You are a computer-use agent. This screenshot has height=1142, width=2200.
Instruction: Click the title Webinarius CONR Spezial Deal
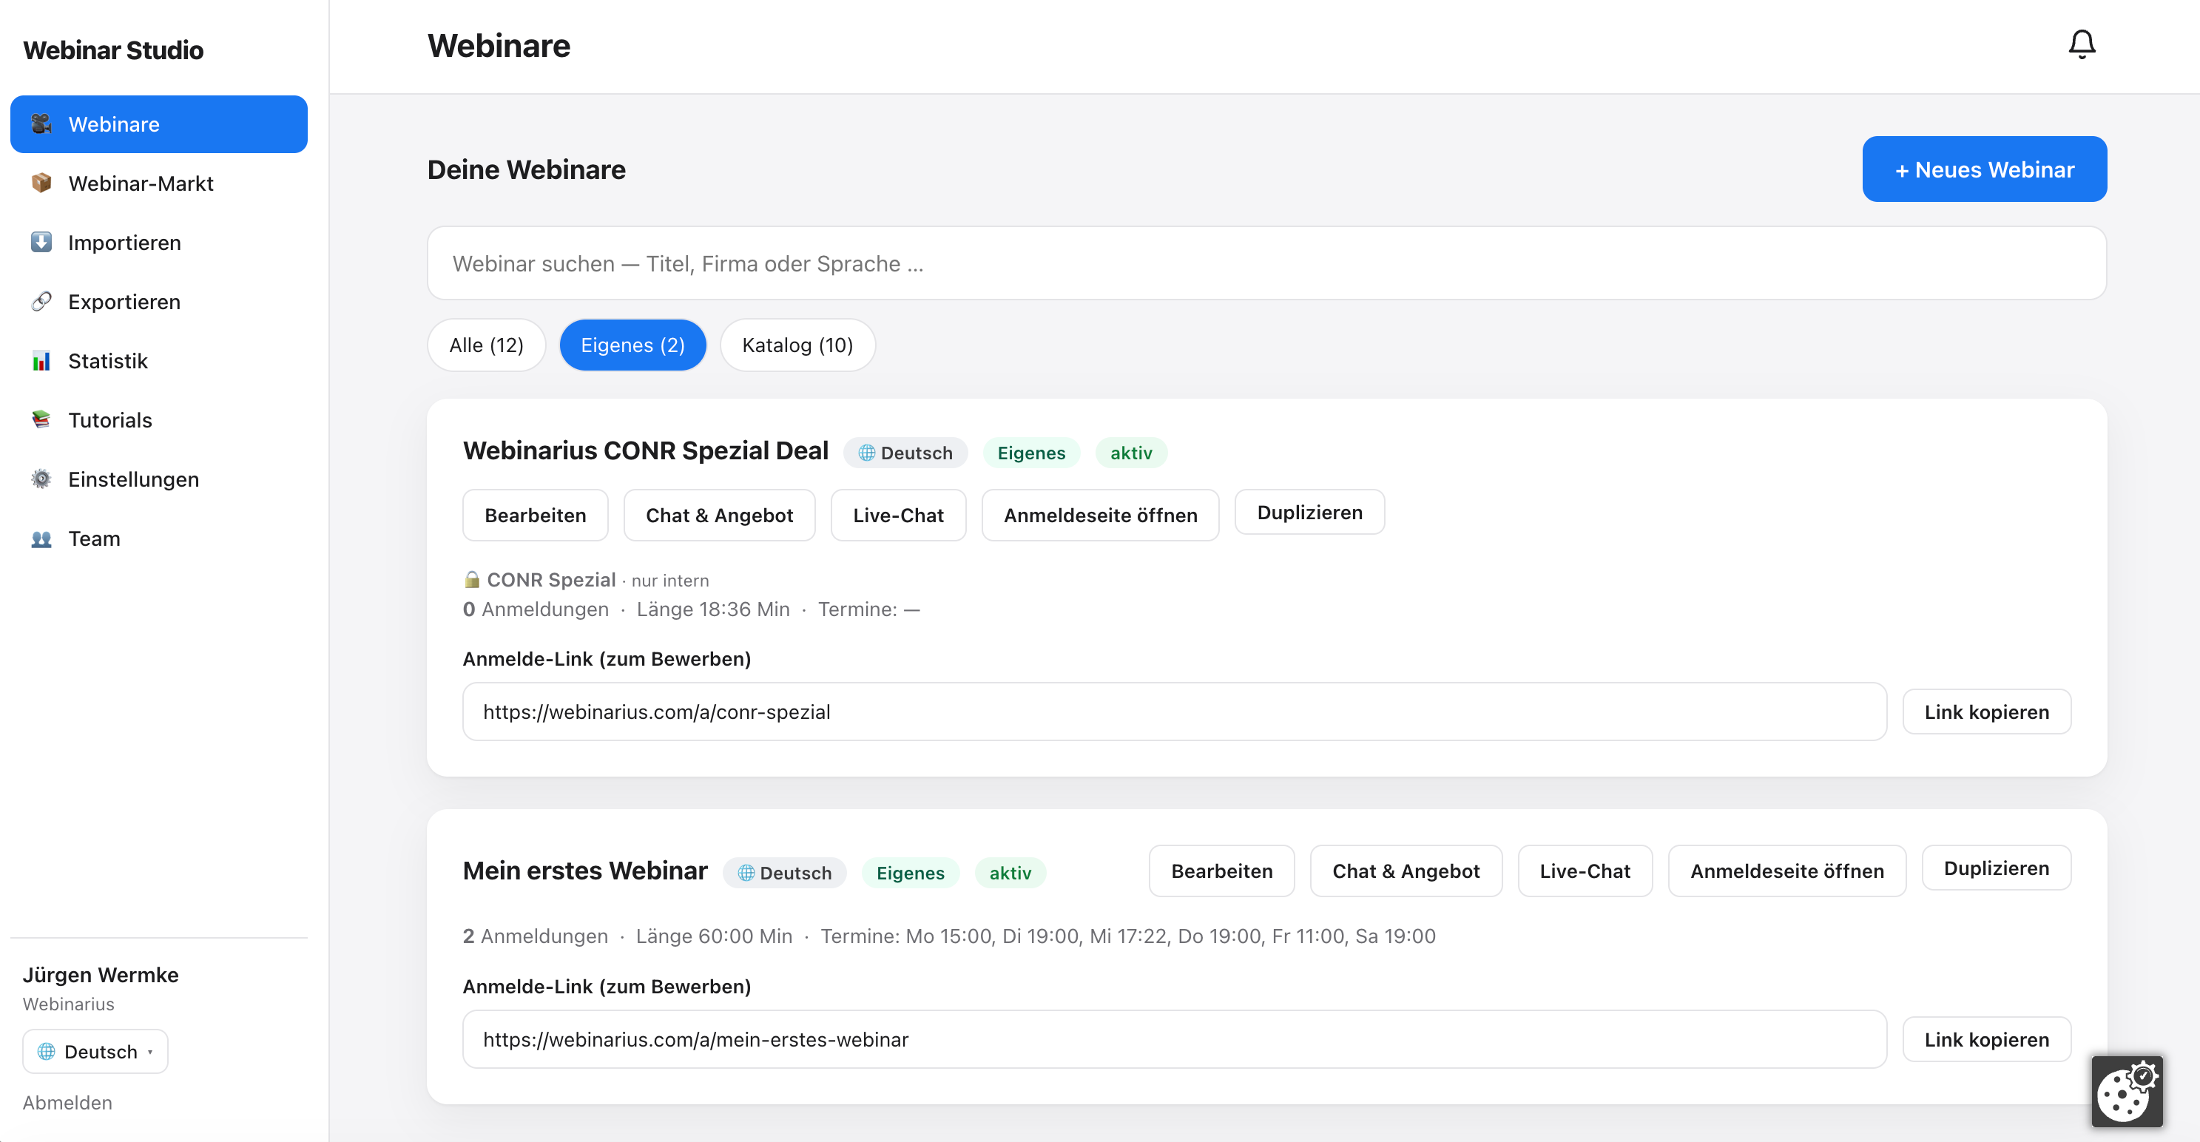click(646, 450)
